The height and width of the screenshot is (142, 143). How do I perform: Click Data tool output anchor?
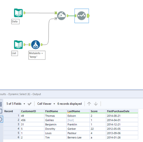tap(25, 13)
